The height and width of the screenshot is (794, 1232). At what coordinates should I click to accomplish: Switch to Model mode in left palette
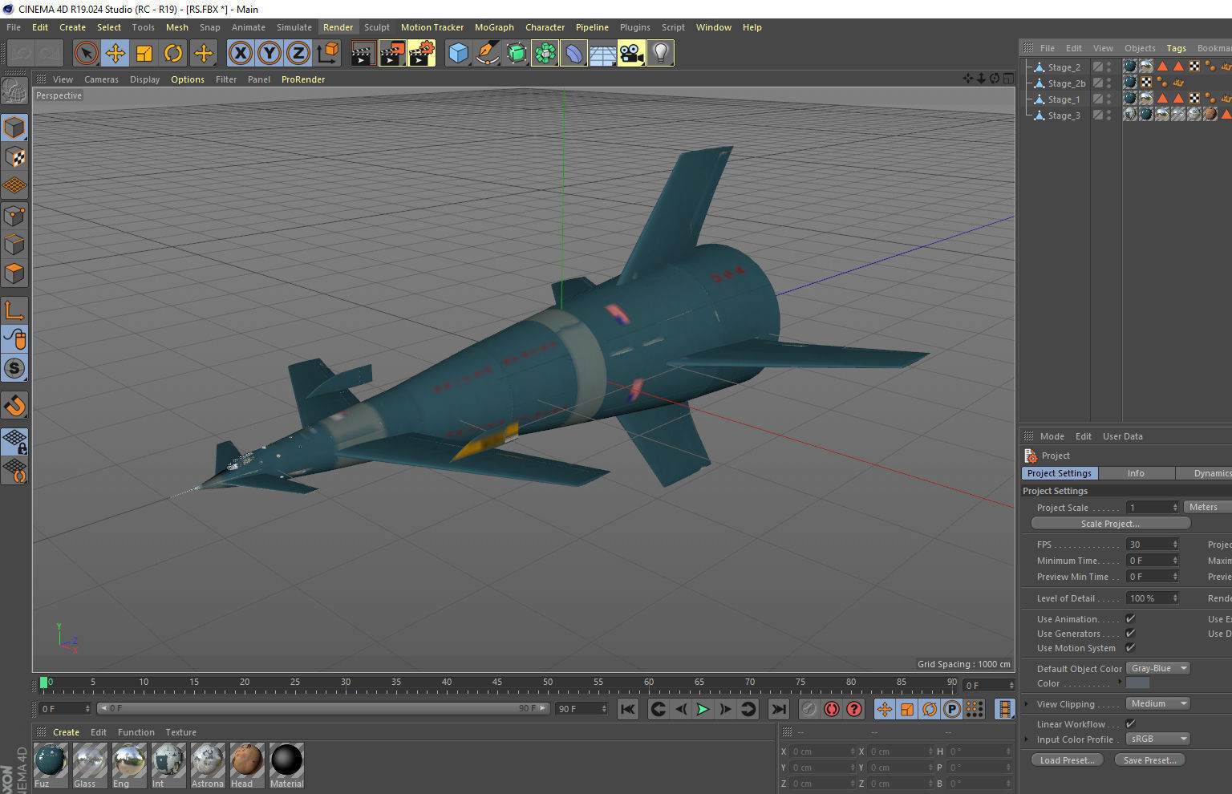pos(14,128)
